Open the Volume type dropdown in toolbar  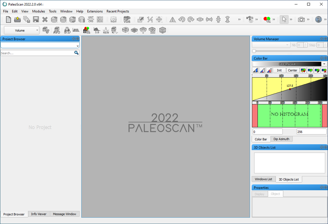[22, 30]
